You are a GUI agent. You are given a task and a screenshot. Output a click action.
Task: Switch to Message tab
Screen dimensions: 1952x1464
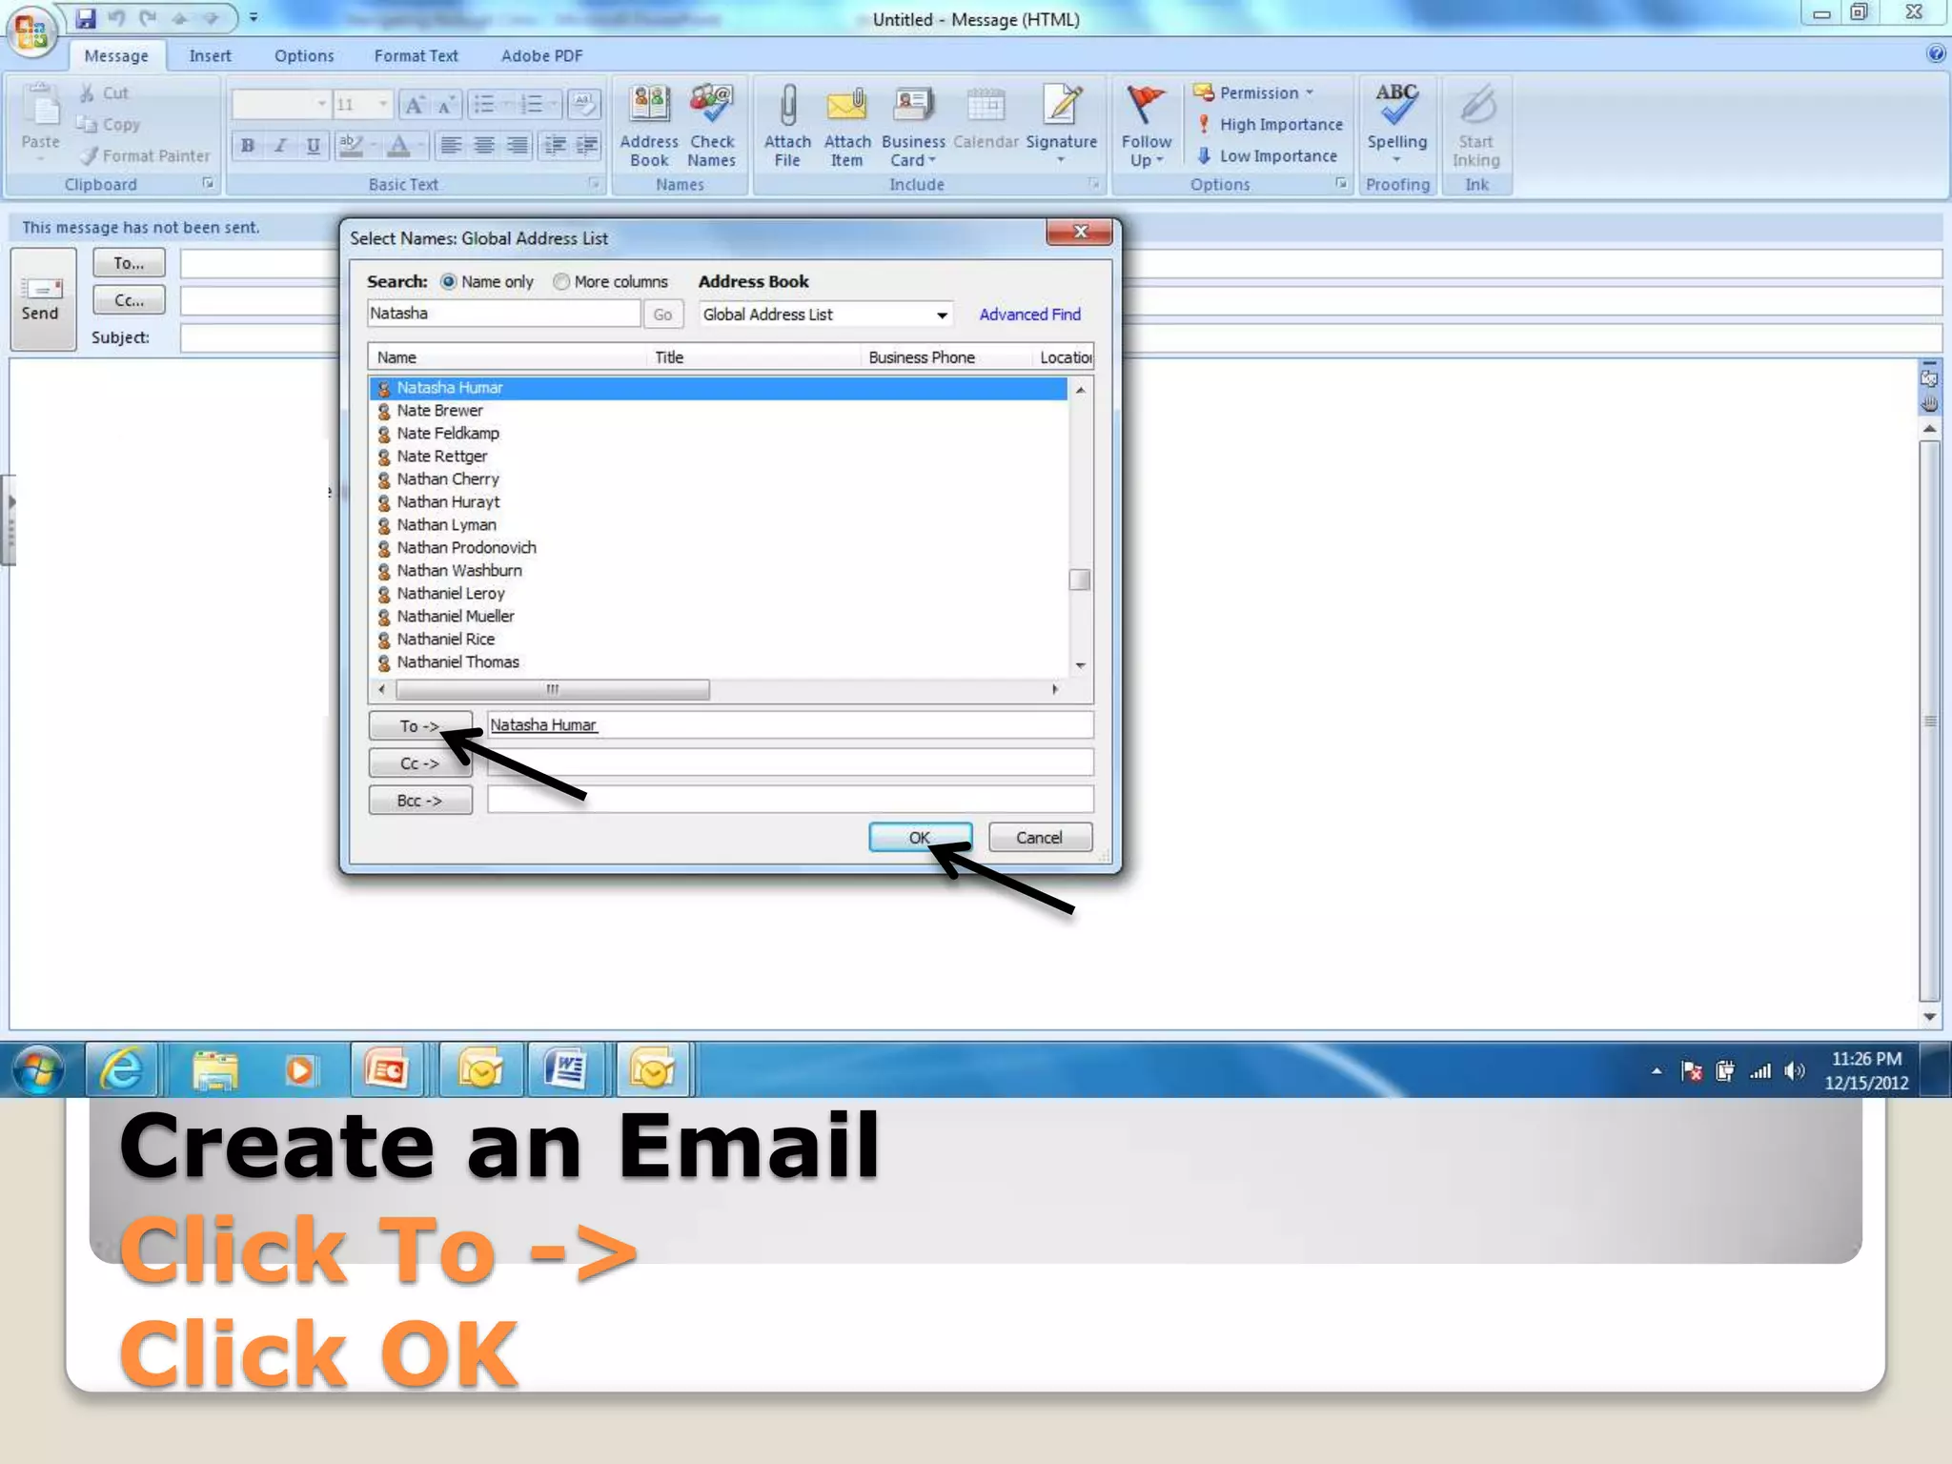tap(116, 55)
